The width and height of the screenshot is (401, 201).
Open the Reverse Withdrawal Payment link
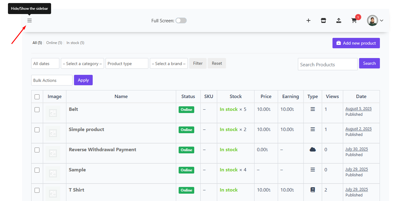tap(102, 149)
